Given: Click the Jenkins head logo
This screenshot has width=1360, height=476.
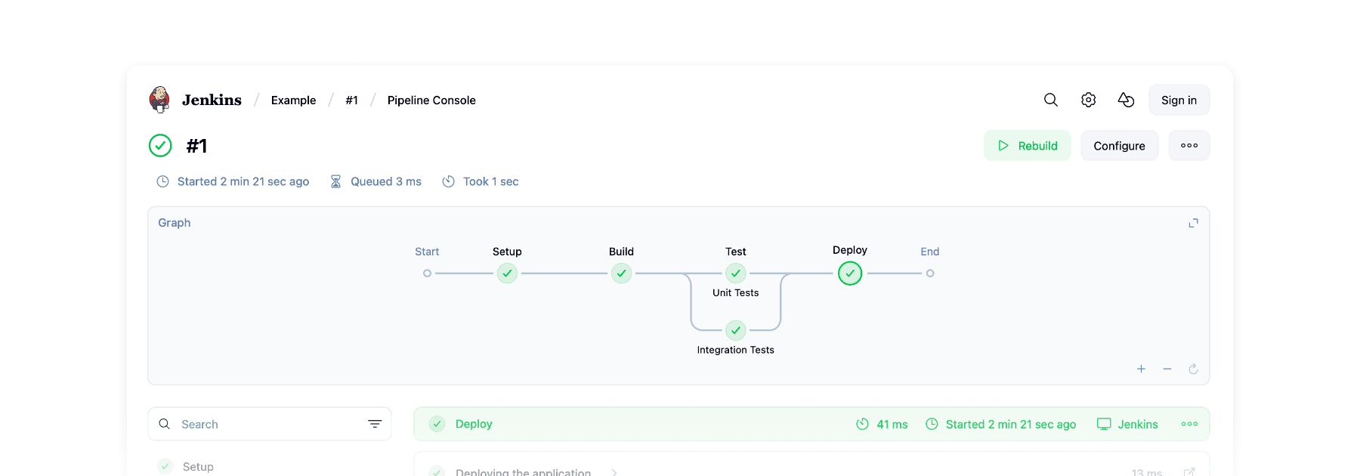Looking at the screenshot, I should (159, 99).
